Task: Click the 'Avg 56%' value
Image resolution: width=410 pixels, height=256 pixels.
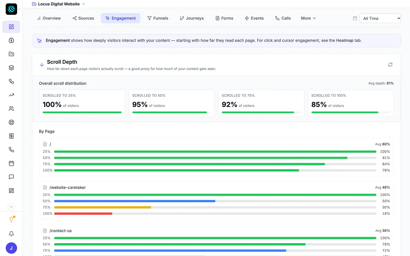Action: pos(382,231)
